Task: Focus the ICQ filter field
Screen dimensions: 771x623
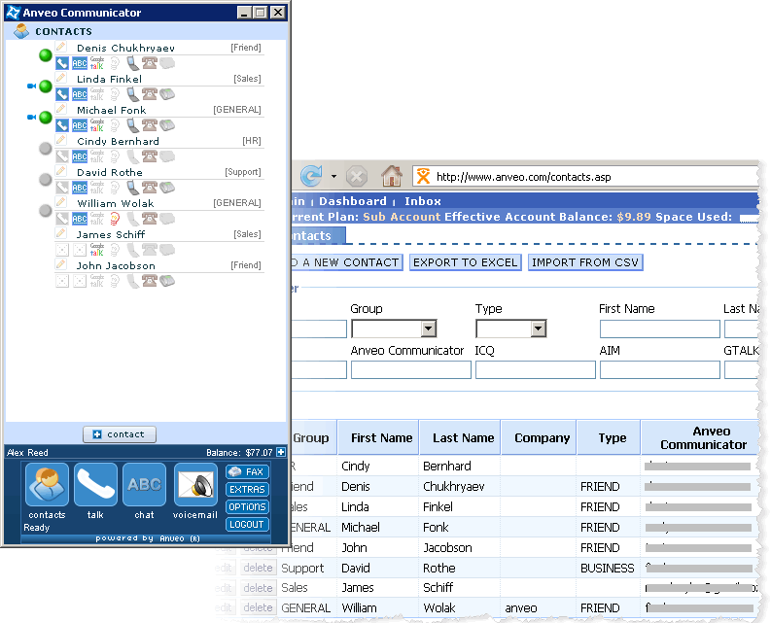Action: click(535, 369)
